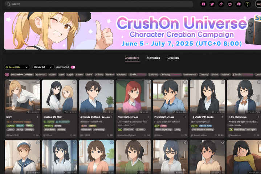Open the Twitter bird icon in header
This screenshot has width=261, height=174.
[x=212, y=4]
